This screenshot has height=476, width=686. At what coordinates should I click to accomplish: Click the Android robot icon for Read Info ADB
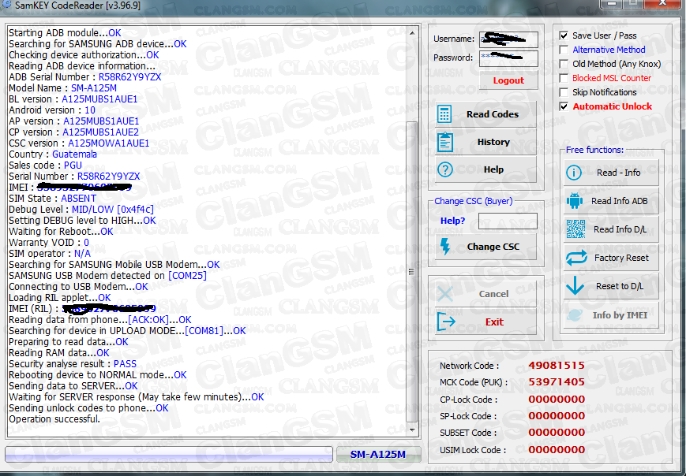click(575, 201)
